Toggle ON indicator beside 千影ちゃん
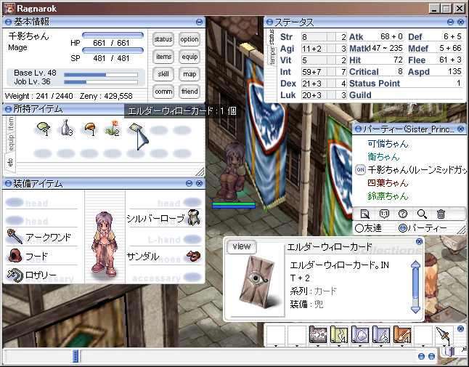 360,170
